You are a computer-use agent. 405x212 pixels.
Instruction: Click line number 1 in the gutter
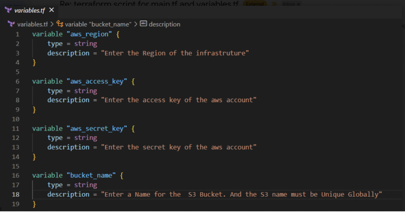click(18, 34)
